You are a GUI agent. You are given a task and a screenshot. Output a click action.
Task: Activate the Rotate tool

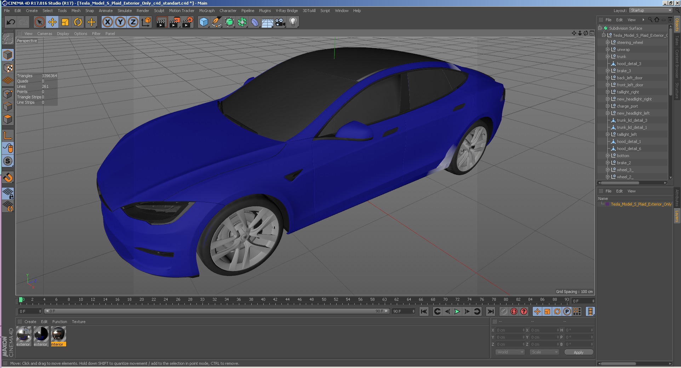[78, 22]
